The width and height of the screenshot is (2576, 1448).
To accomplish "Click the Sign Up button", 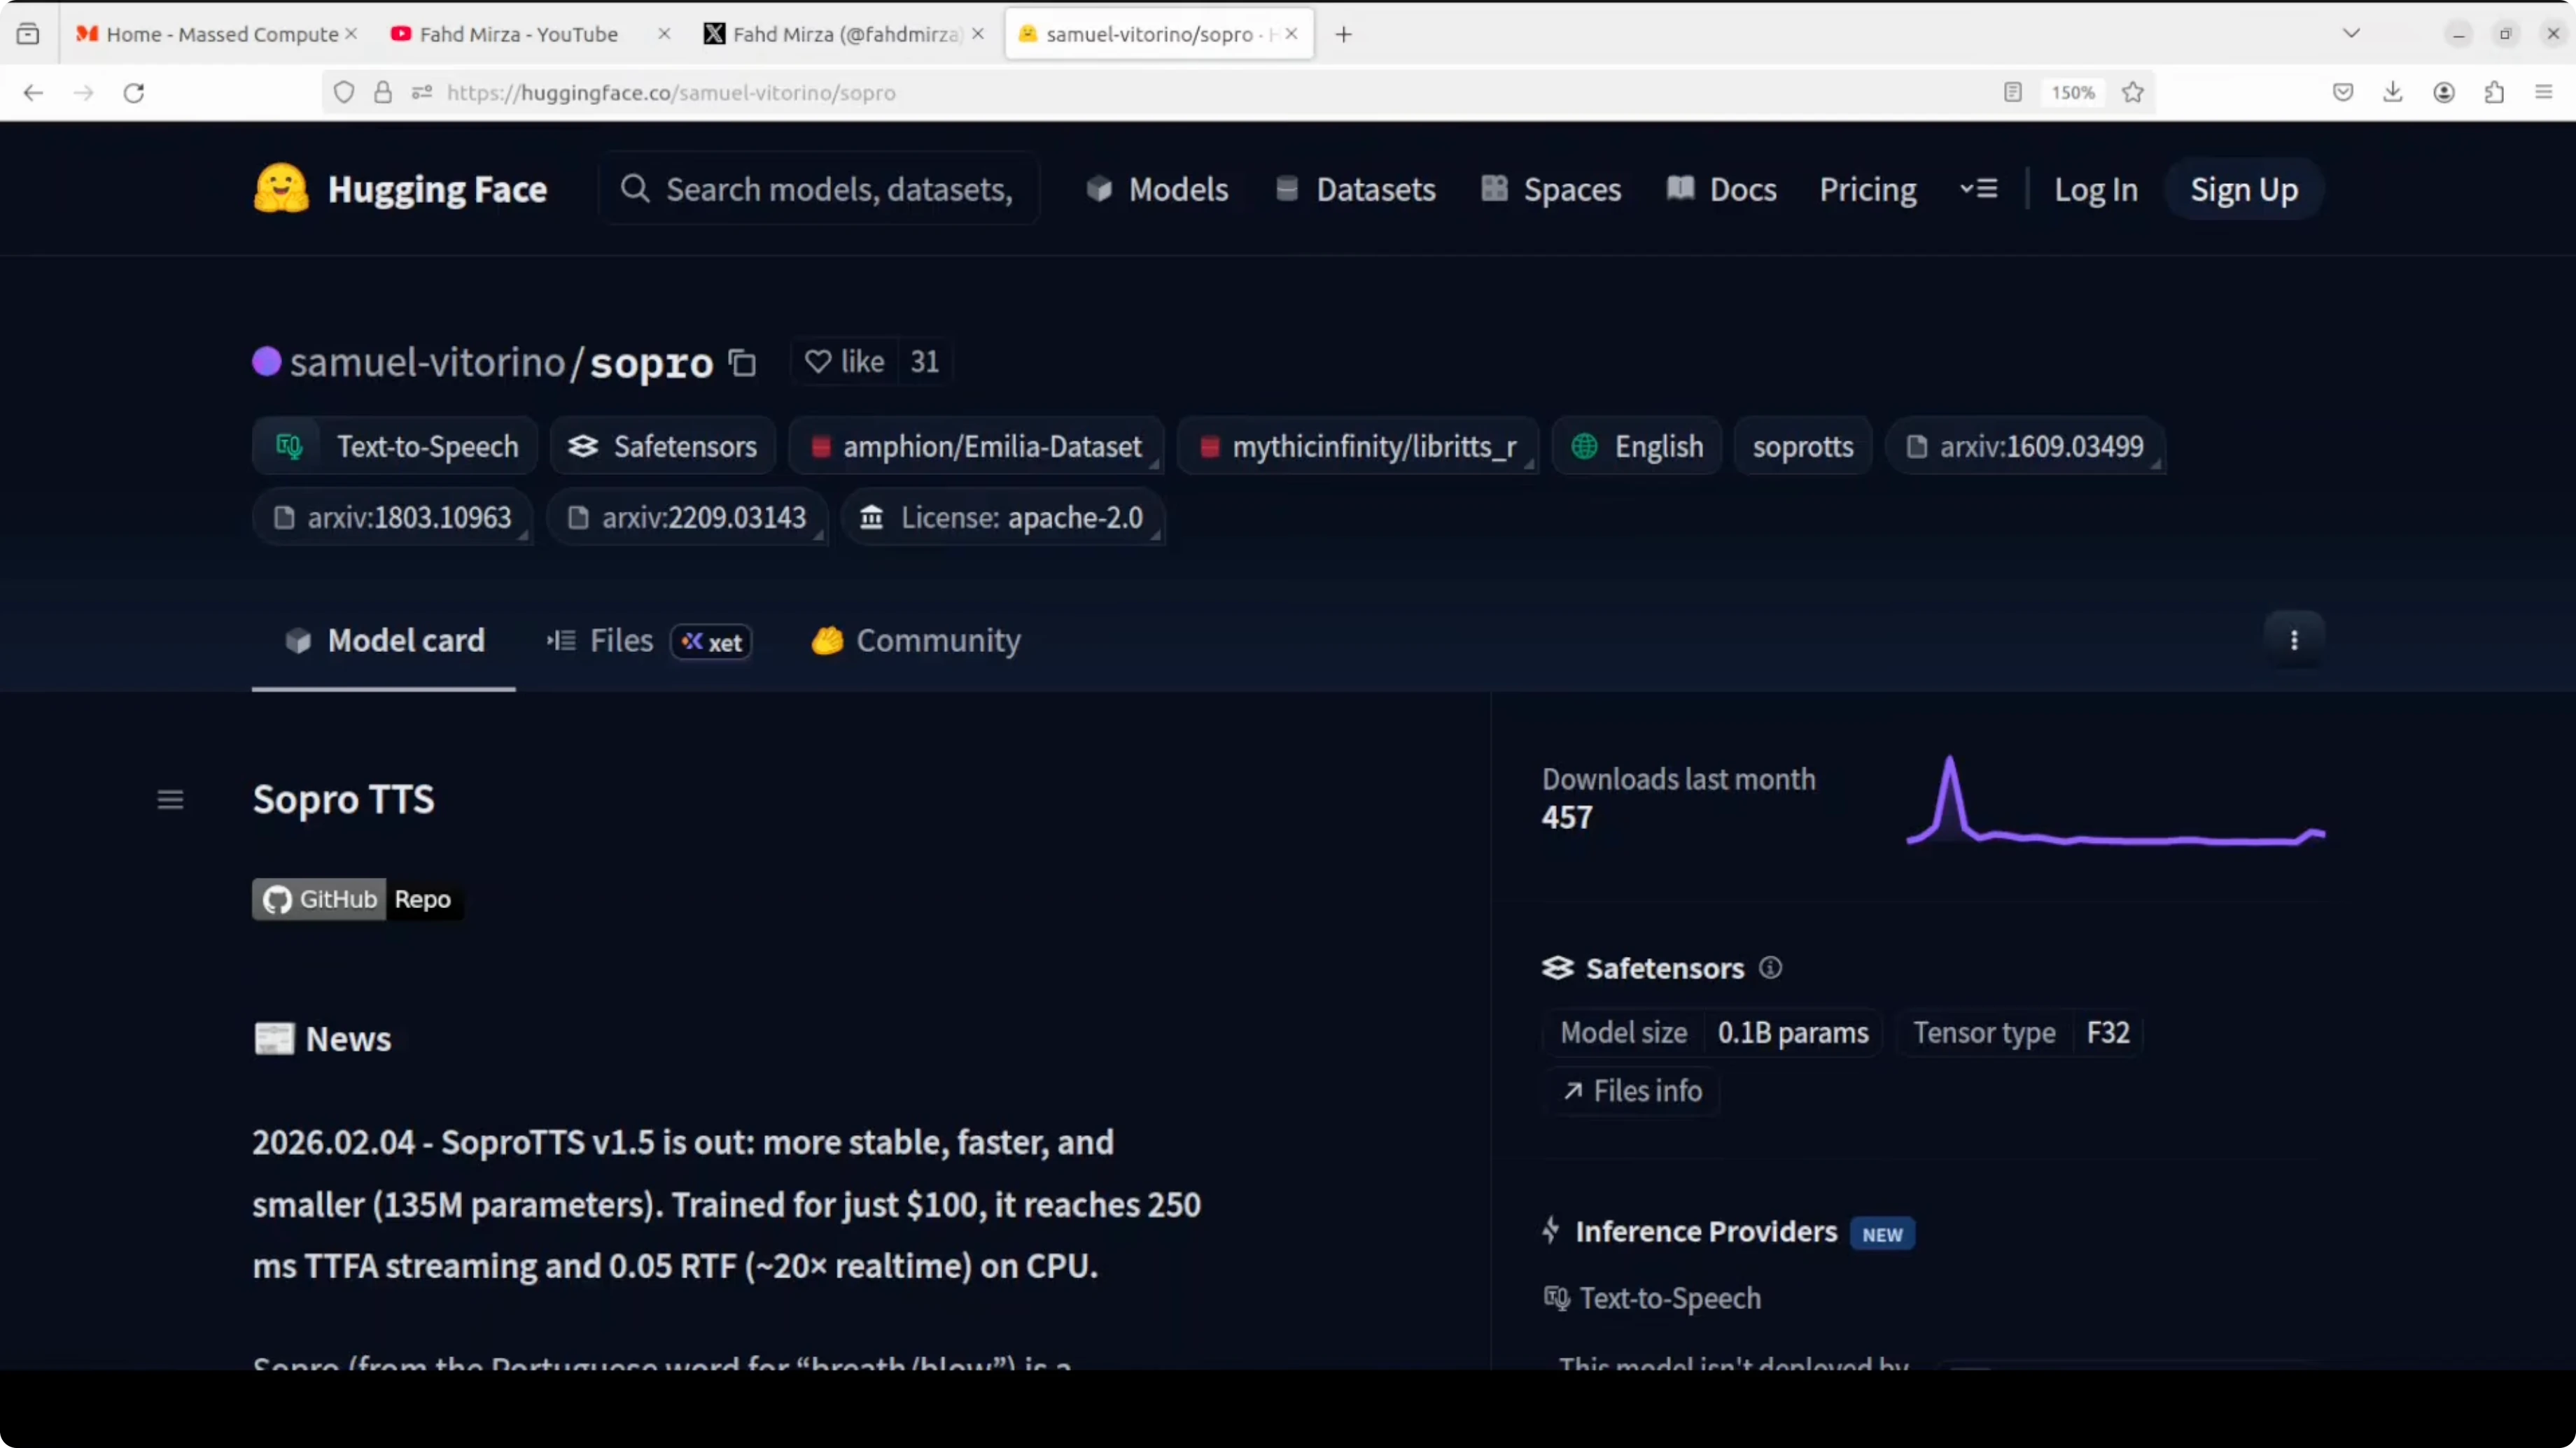I will (x=2243, y=189).
